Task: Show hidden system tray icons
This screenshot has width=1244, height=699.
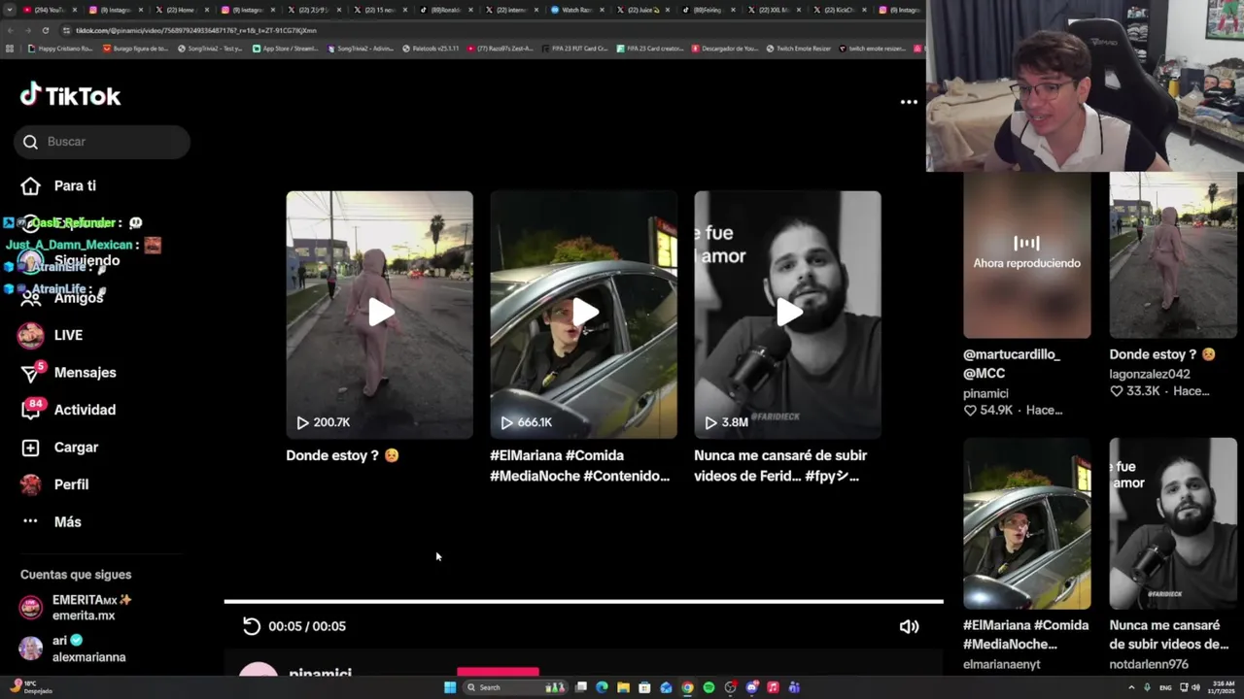Action: (x=1131, y=687)
